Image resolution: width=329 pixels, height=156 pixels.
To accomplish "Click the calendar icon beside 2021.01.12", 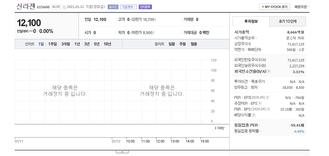I will pyautogui.click(x=64, y=7).
